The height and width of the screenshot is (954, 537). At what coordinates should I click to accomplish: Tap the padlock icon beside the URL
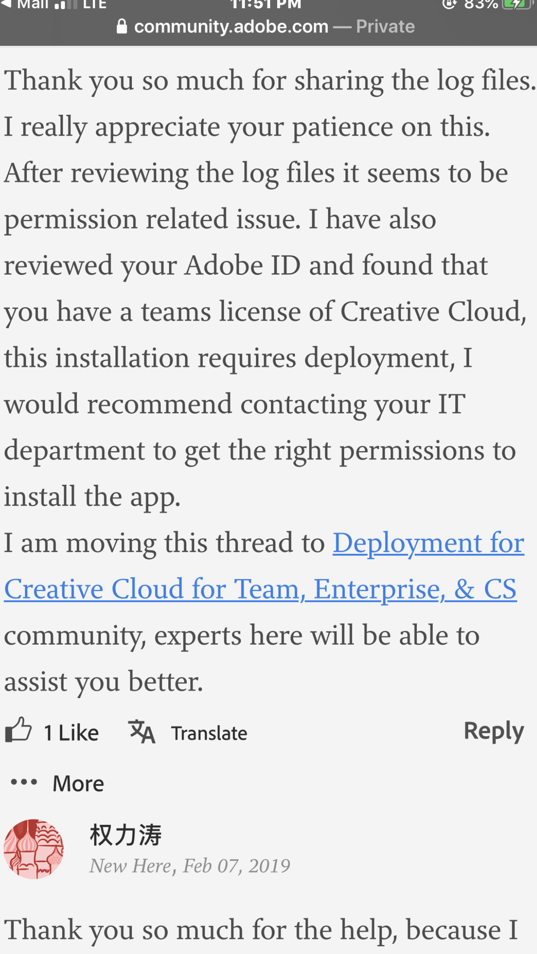point(122,27)
